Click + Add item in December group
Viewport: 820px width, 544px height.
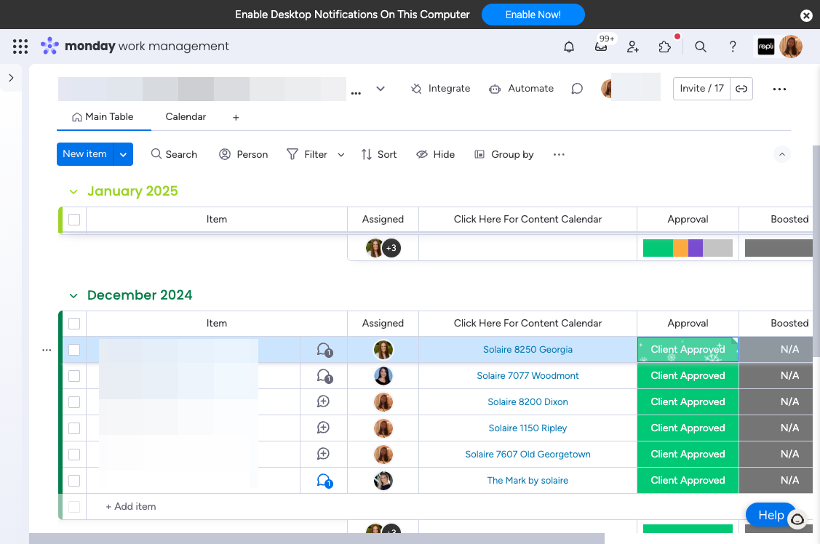131,506
